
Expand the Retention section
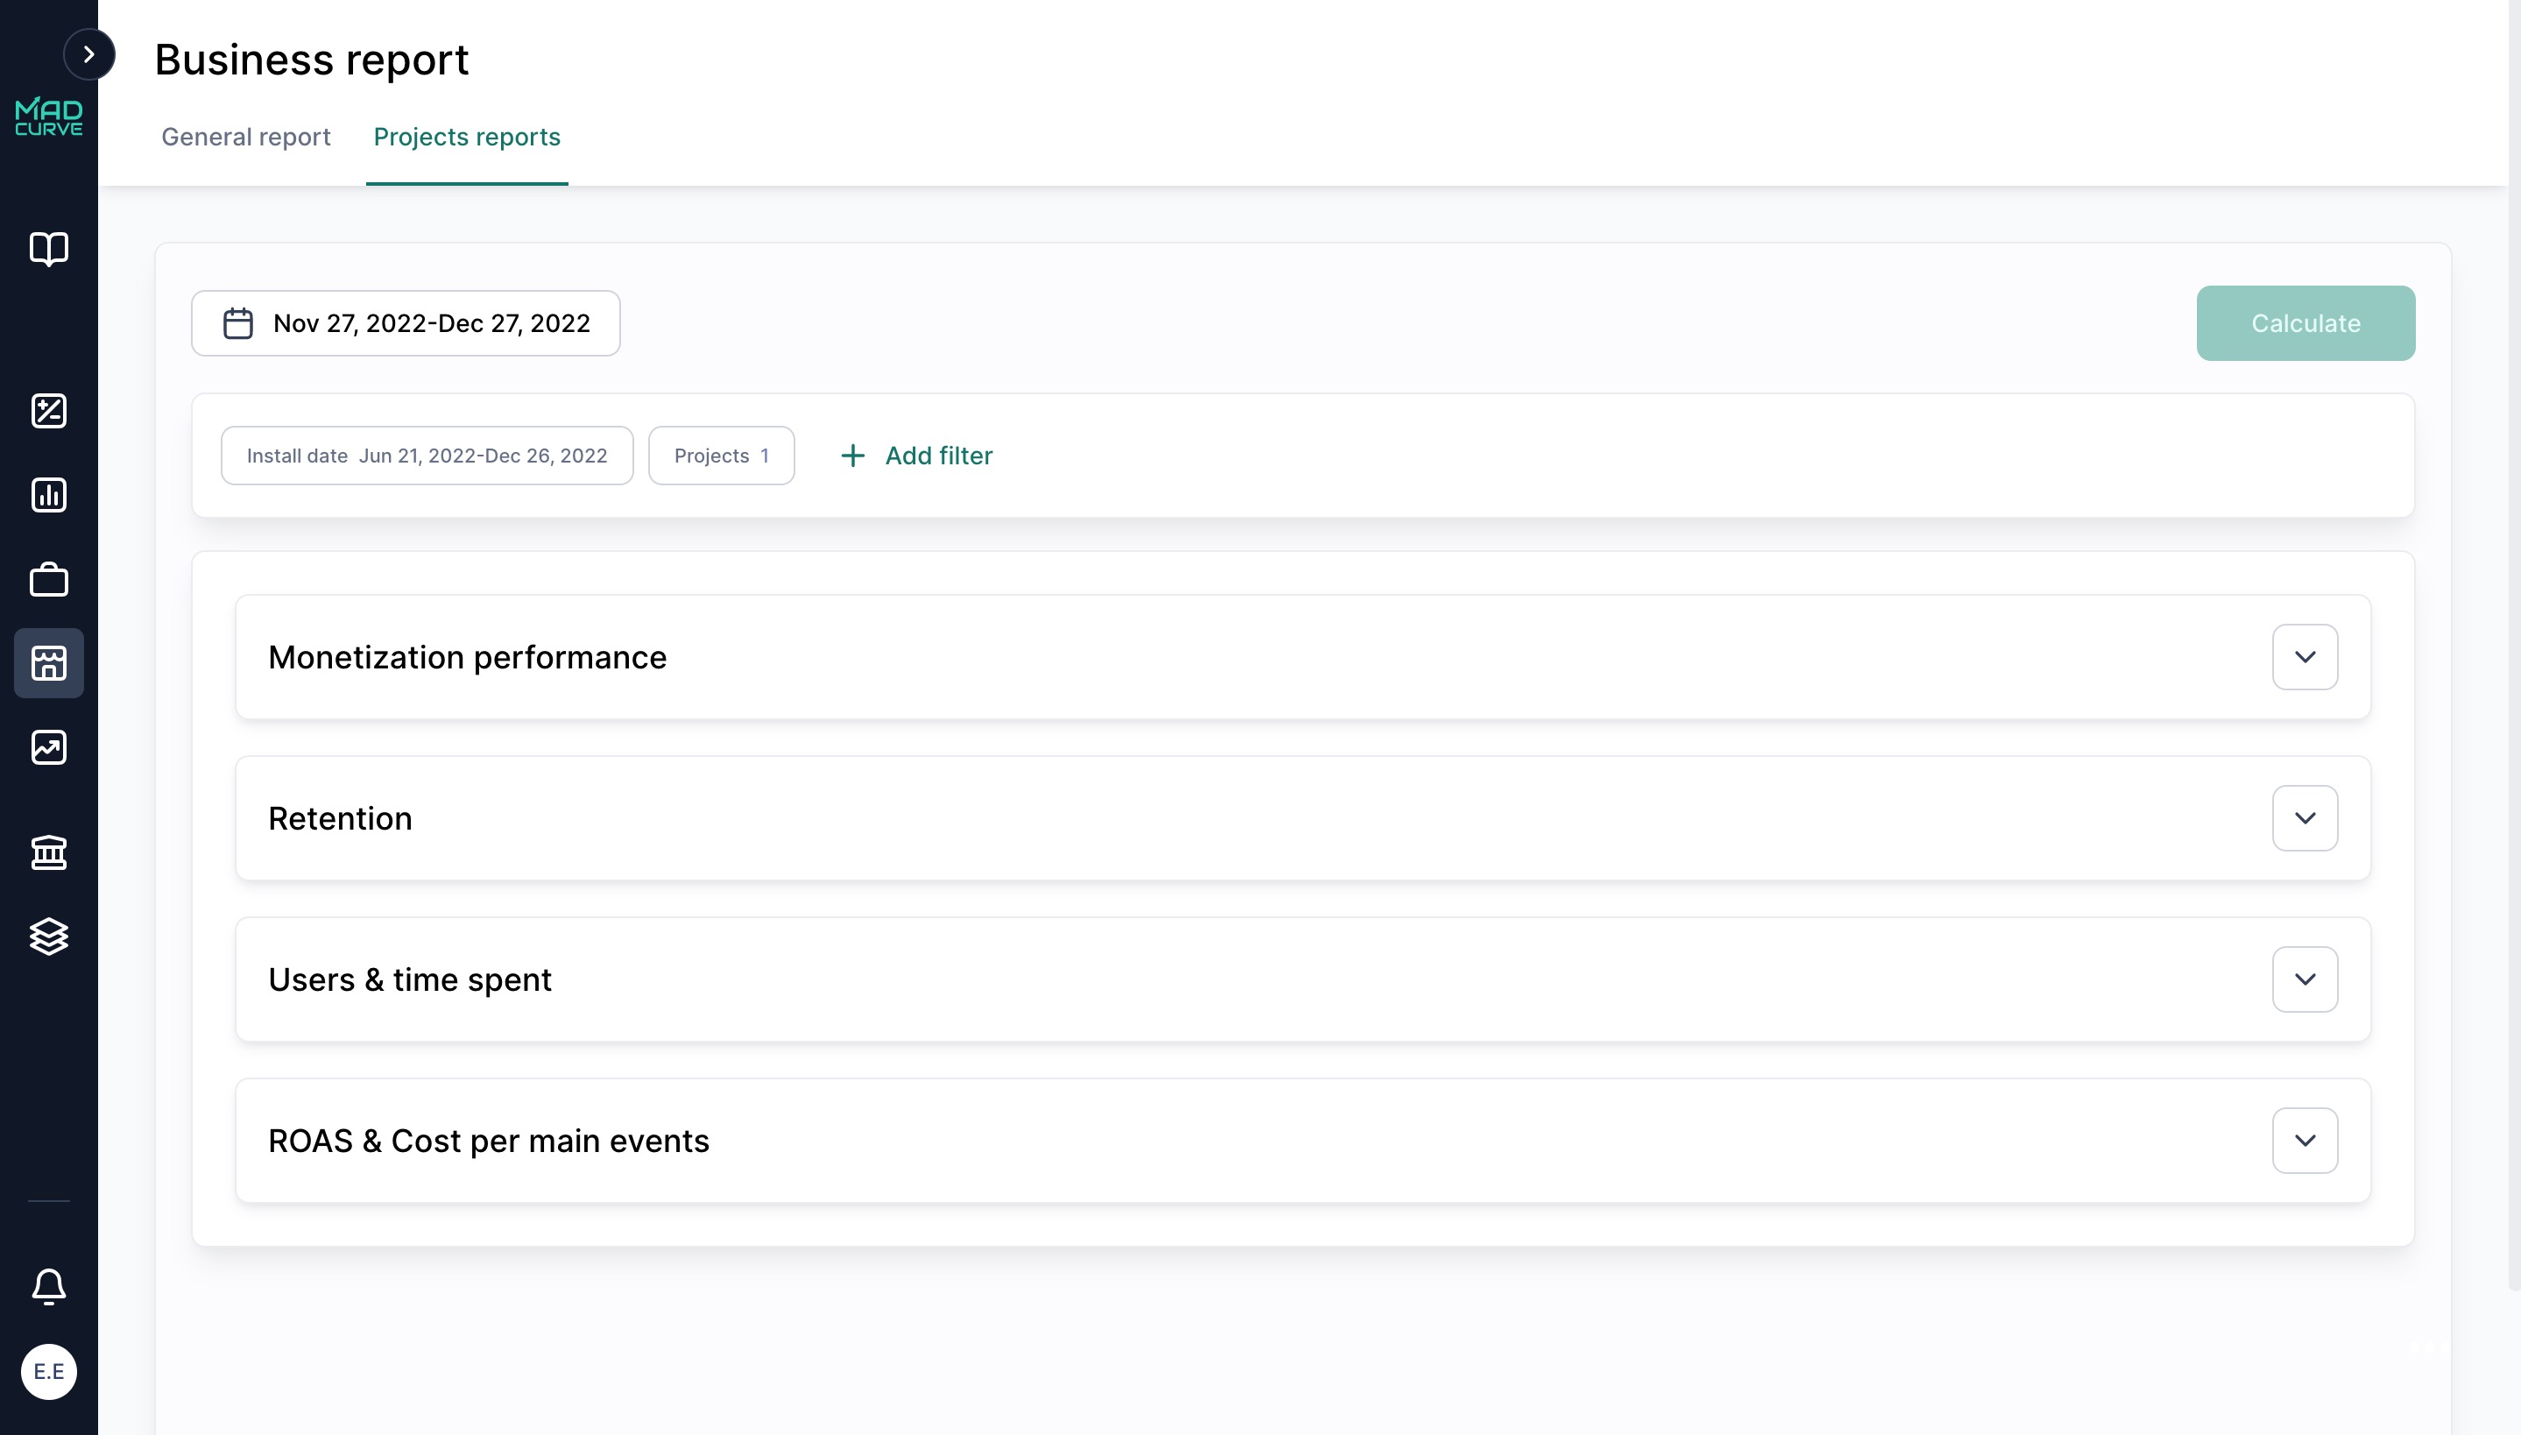2305,817
